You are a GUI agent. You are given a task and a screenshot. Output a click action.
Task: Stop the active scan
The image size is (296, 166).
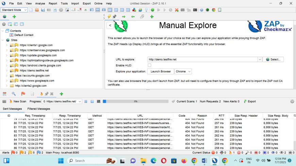coord(92,101)
